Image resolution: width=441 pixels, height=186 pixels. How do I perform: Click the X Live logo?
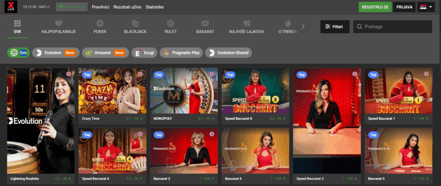pyautogui.click(x=11, y=7)
